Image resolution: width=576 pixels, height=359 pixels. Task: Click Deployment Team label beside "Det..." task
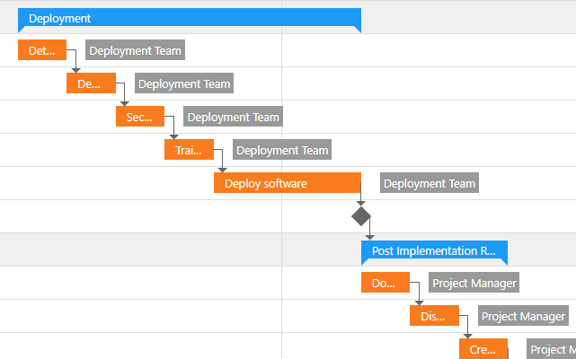[x=135, y=50]
